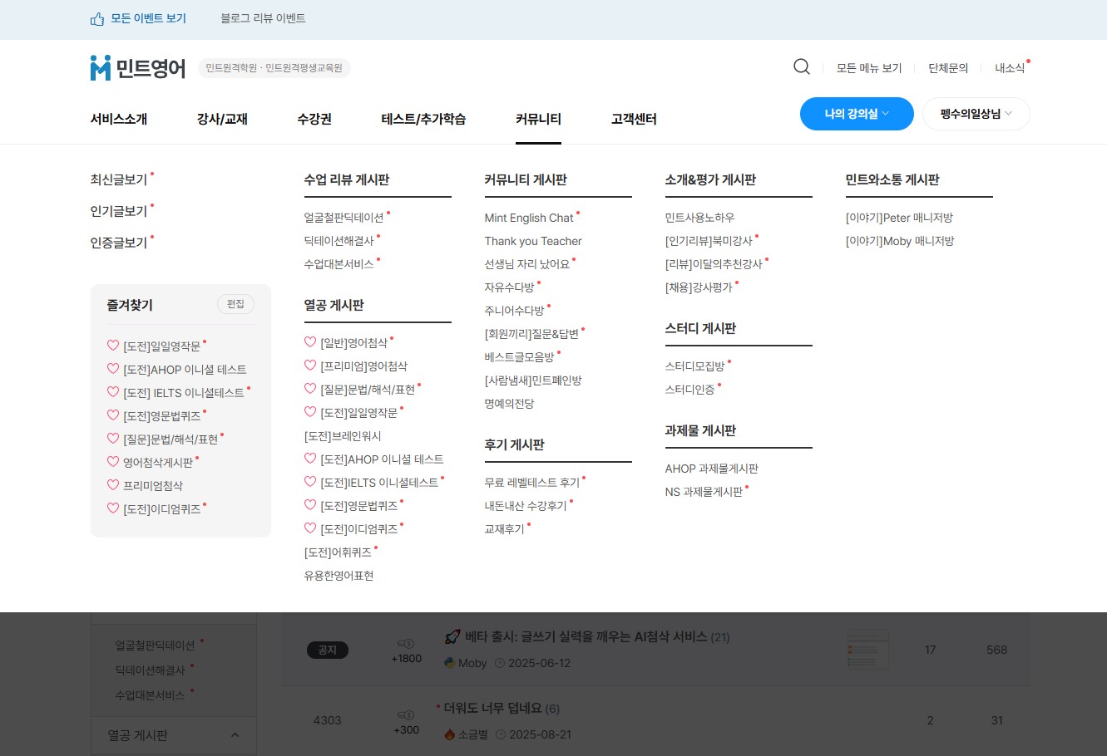Open the Mint English Chat board link
This screenshot has height=756, width=1107.
[x=529, y=218]
